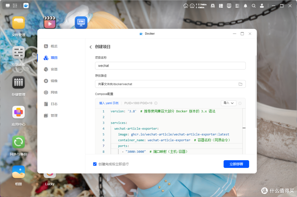Viewport: 297px width, 197px height.
Task: Click the ports: line in editor
Action: (x=123, y=146)
